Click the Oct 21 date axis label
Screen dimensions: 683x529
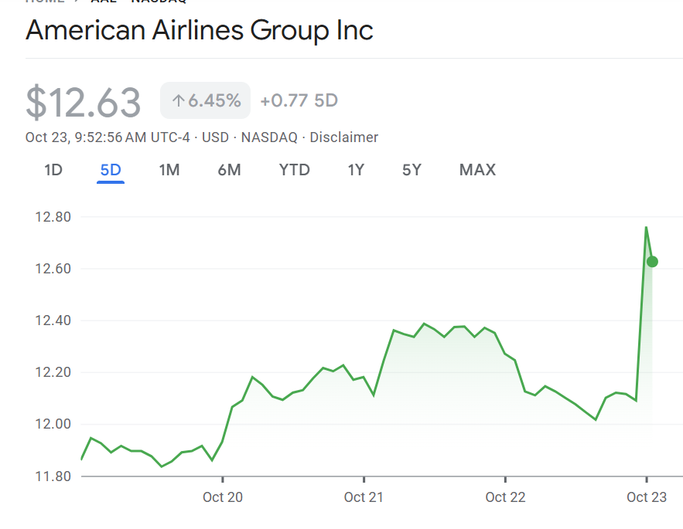click(364, 497)
